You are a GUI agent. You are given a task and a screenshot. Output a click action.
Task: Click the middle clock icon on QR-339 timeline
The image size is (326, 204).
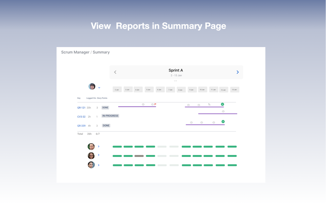point(201,122)
